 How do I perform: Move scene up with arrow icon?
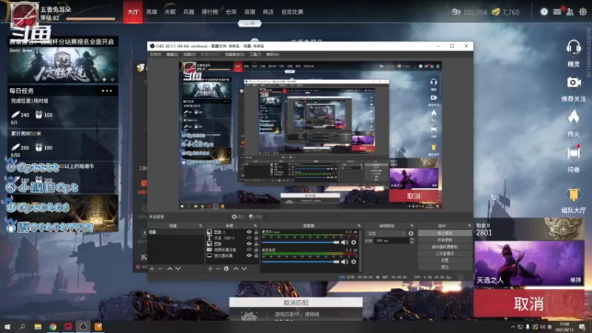point(169,269)
